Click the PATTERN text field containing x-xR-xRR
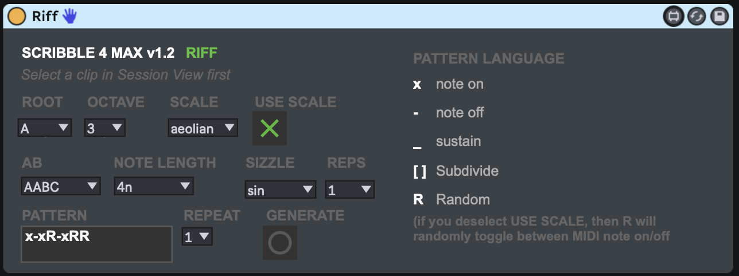Image resolution: width=739 pixels, height=276 pixels. 96,244
